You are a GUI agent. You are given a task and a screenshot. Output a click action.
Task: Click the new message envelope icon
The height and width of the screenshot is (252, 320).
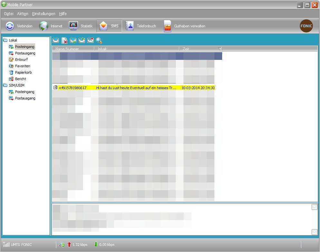tap(56, 41)
